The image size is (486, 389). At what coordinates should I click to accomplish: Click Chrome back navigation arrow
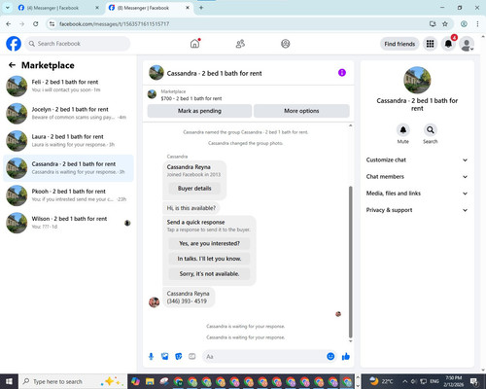tap(9, 24)
